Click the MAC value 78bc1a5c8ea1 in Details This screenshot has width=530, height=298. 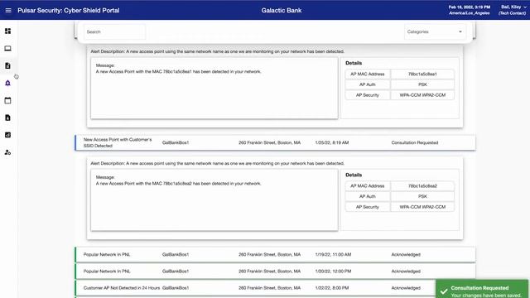(x=422, y=74)
